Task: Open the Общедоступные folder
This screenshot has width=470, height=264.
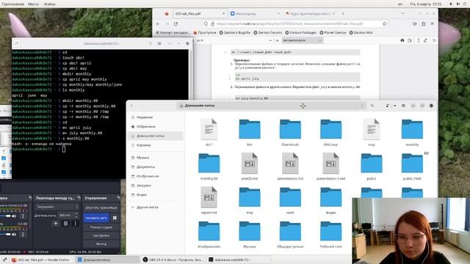Action: [290, 231]
